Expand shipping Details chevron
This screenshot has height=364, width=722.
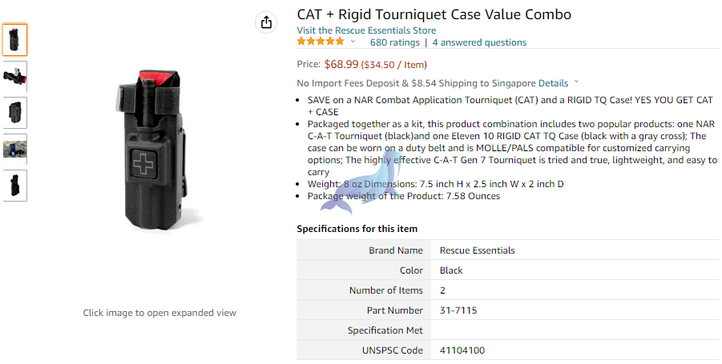tap(576, 82)
